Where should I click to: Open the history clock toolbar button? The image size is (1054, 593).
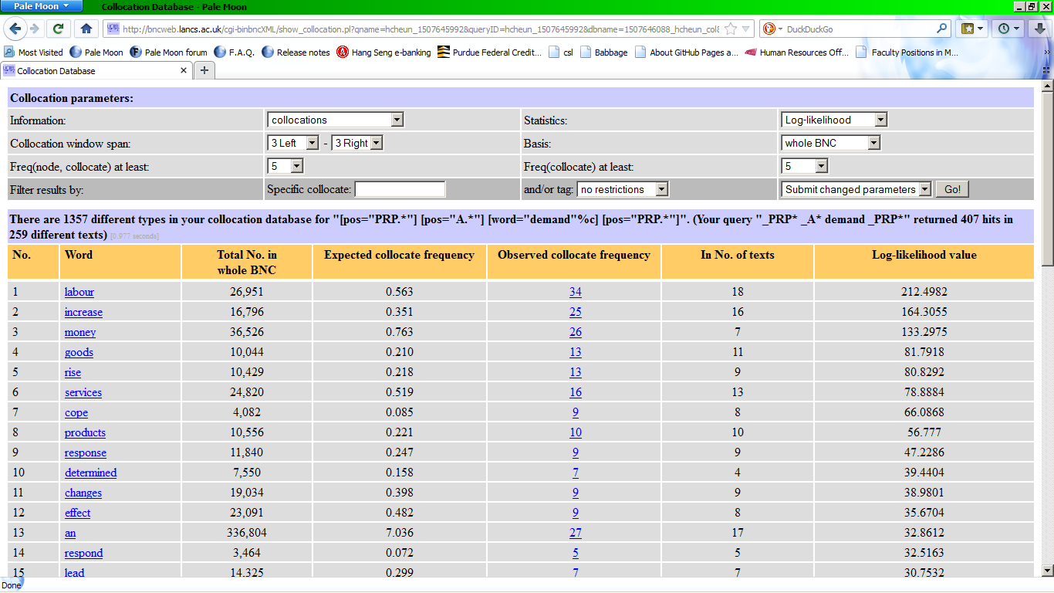(1008, 29)
